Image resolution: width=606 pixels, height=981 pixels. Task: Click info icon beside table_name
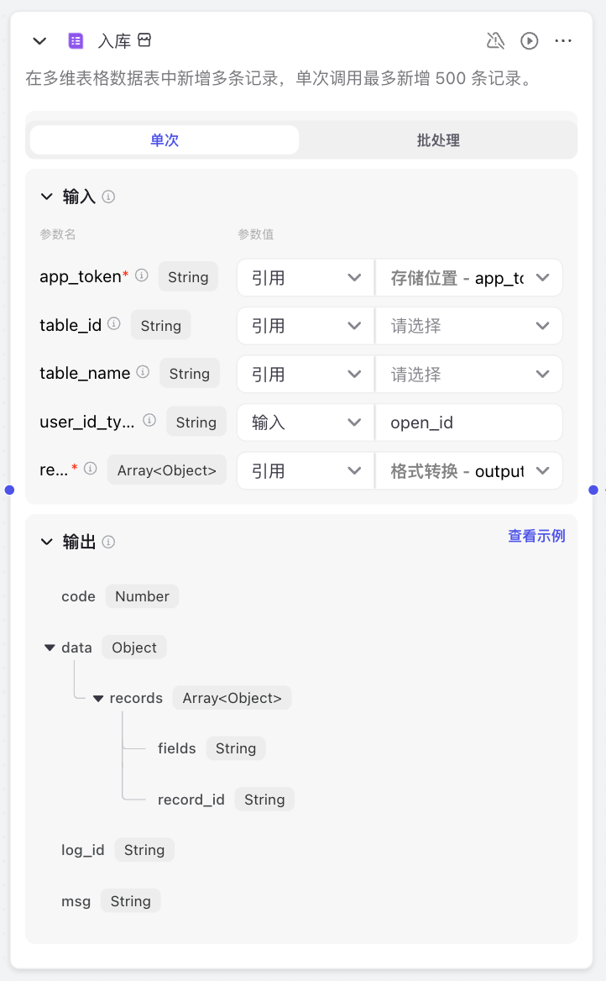click(x=144, y=372)
